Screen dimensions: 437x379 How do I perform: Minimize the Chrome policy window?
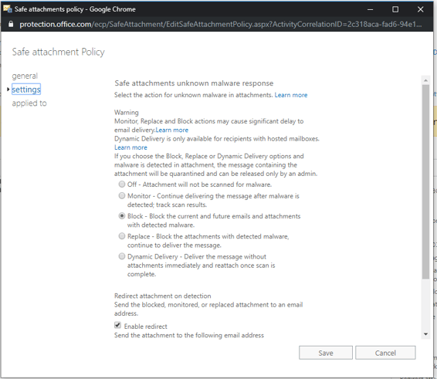click(370, 9)
